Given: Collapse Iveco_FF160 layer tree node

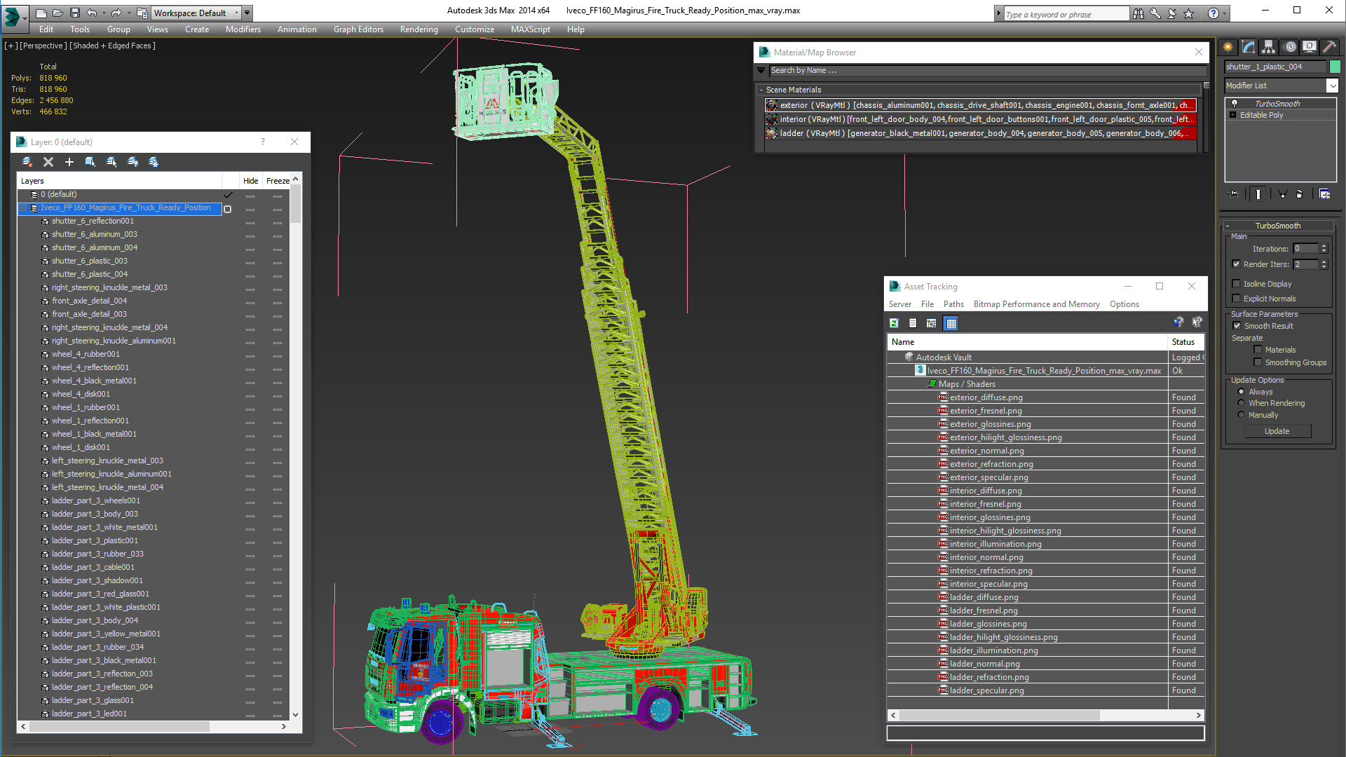Looking at the screenshot, I should (x=22, y=208).
